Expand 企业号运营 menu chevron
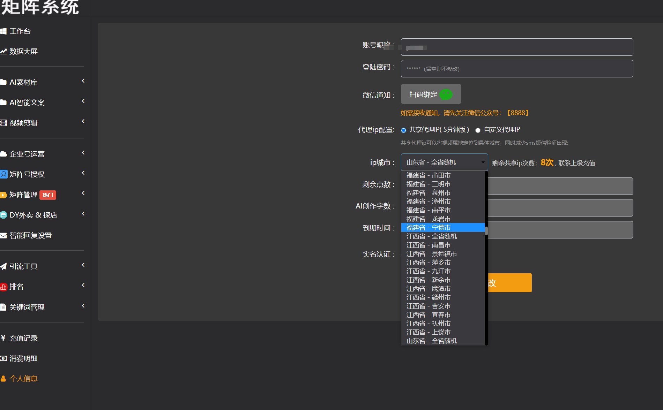Screen dimensions: 663x410 point(83,153)
